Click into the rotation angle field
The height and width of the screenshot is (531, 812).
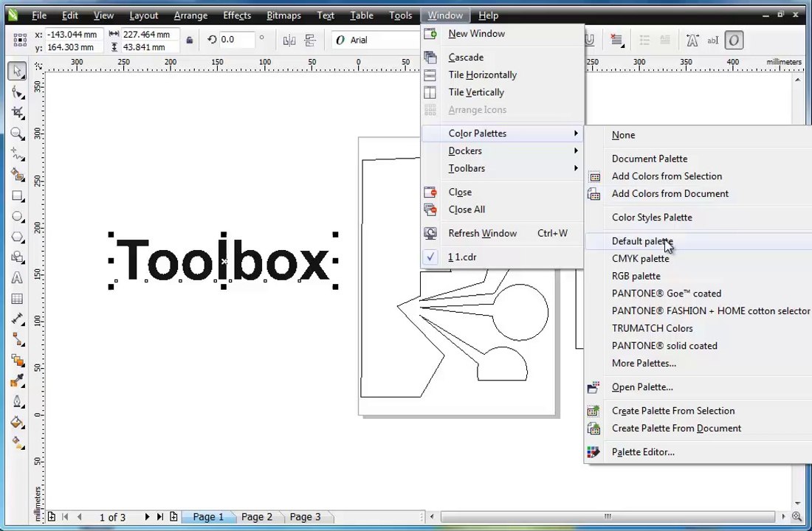[x=236, y=40]
